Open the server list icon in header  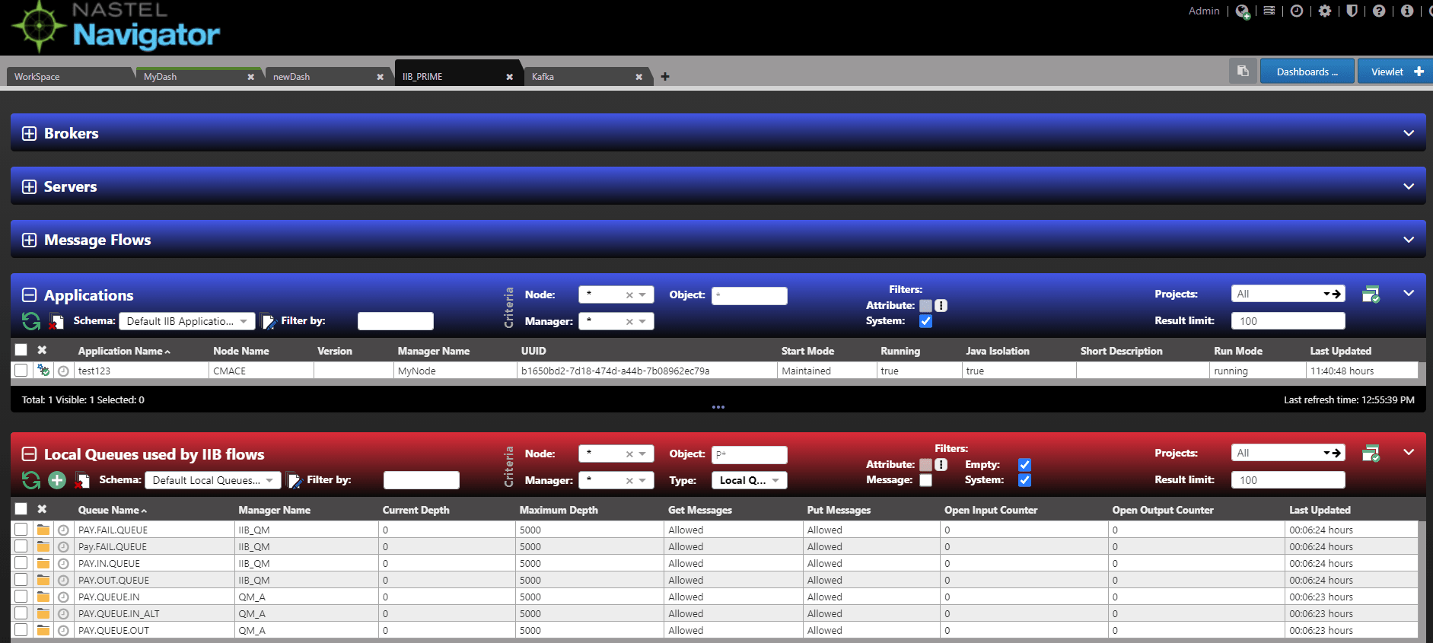pos(1269,11)
